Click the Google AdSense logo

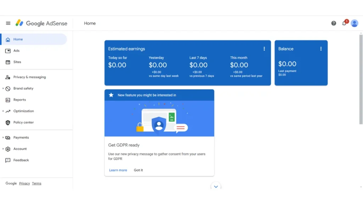click(x=41, y=23)
